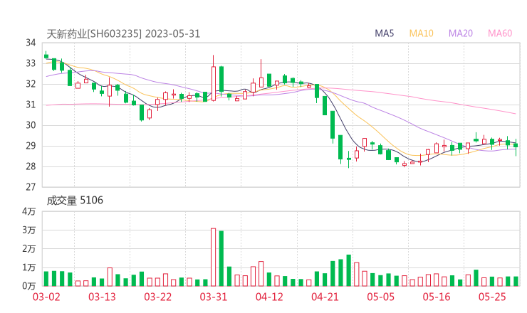This screenshot has width=527, height=313.
Task: Click the 34 price axis label
Action: (31, 43)
